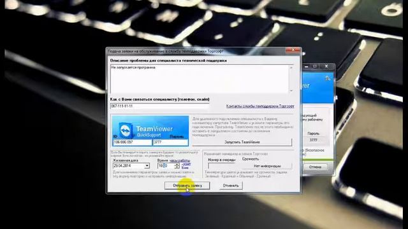Click the TeamViewer ID field
Screen dimensions: 408x229
pos(132,142)
